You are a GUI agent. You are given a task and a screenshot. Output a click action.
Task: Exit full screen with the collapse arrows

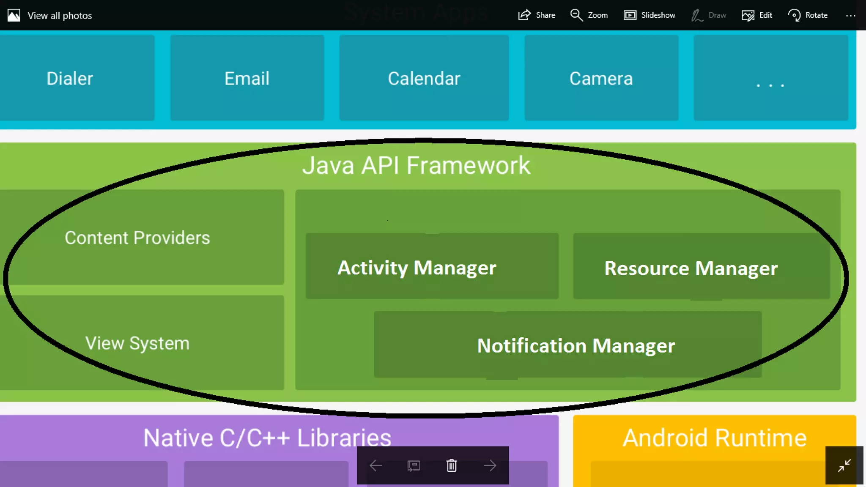(844, 465)
